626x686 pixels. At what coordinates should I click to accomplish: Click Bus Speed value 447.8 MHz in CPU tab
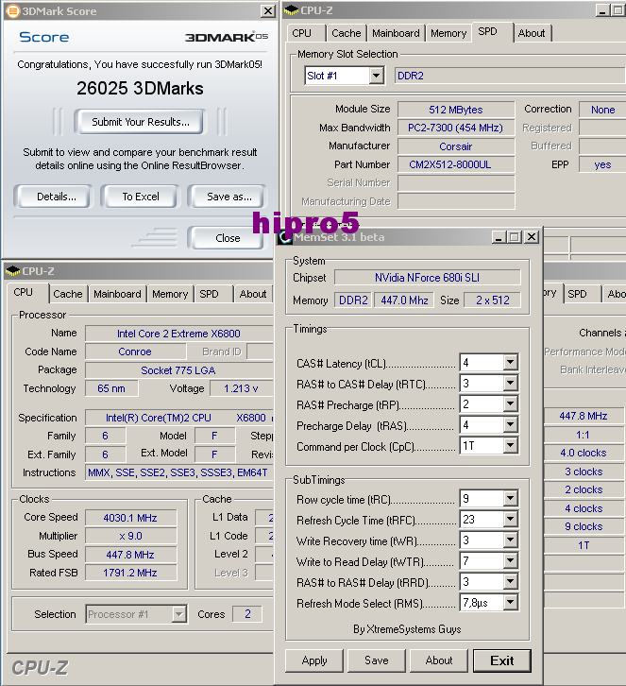130,555
